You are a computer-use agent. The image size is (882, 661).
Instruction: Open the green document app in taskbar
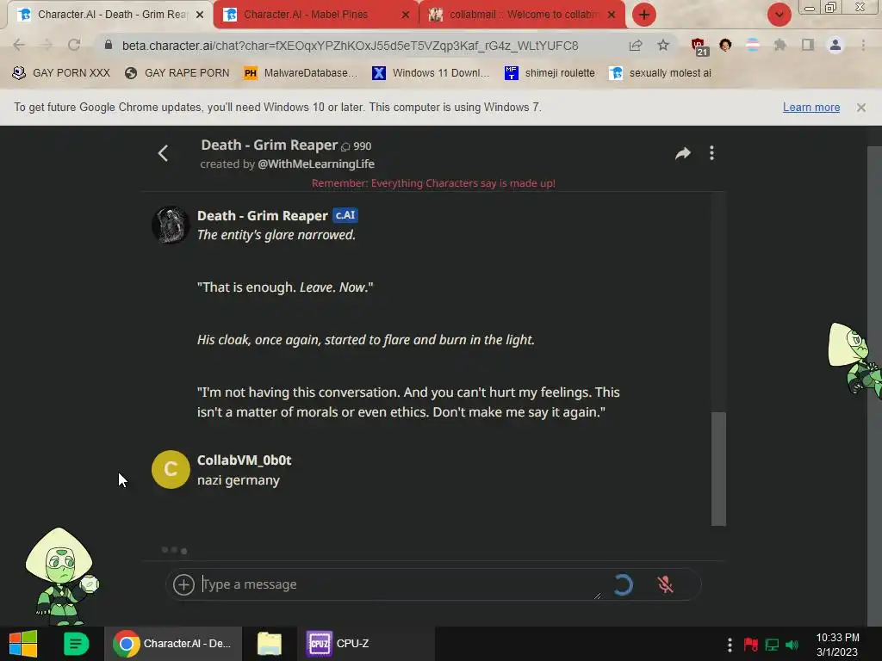(76, 644)
